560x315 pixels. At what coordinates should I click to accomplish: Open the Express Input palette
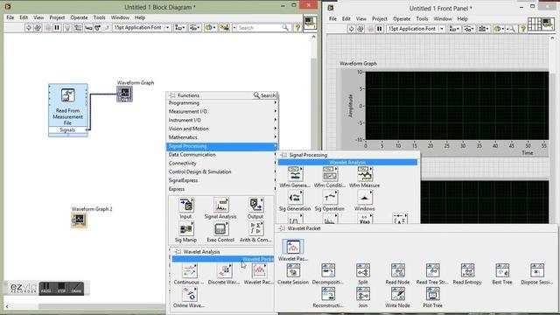[186, 206]
